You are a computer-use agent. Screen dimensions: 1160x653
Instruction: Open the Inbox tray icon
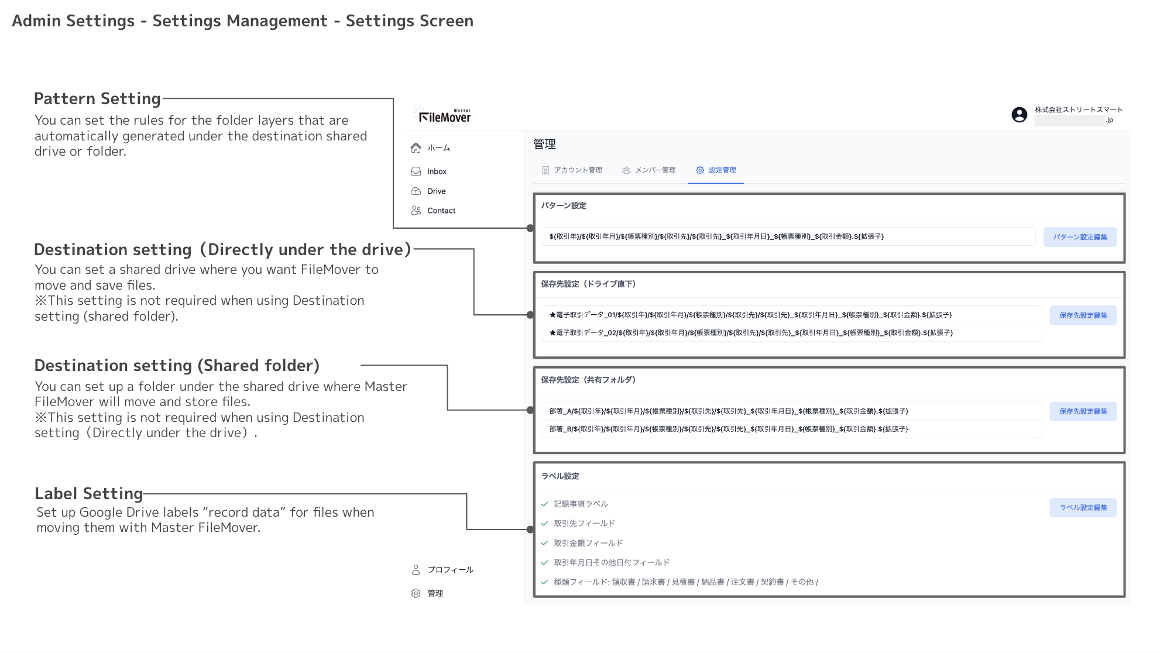point(416,171)
